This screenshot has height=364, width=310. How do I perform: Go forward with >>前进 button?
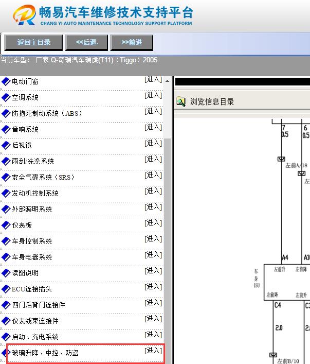132,43
